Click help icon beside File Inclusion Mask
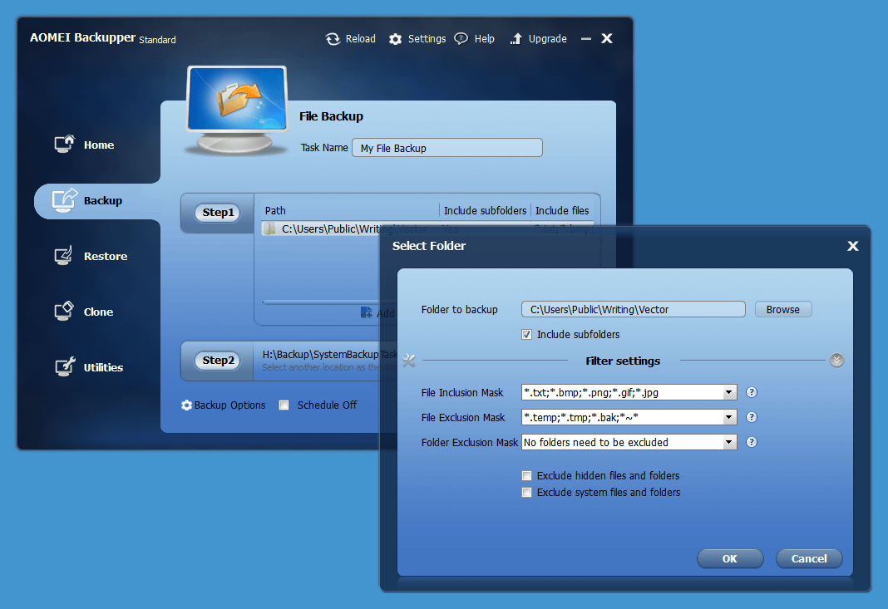The height and width of the screenshot is (609, 888). pos(752,392)
